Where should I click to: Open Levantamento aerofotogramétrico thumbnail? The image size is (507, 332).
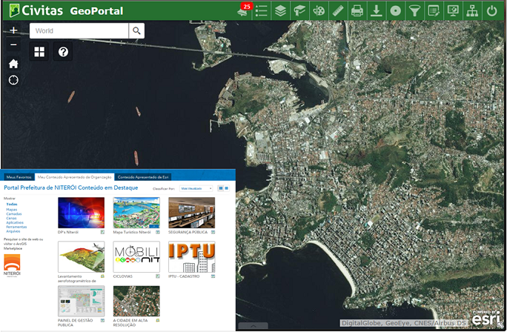81,257
